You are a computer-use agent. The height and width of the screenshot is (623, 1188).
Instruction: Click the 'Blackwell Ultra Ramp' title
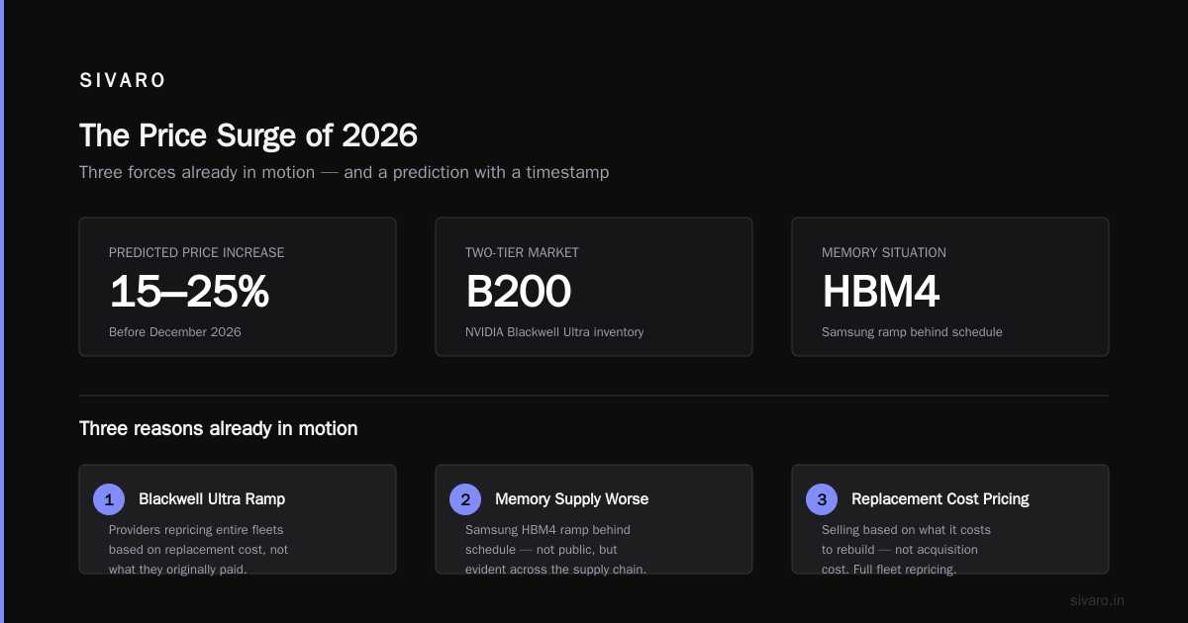click(x=212, y=499)
